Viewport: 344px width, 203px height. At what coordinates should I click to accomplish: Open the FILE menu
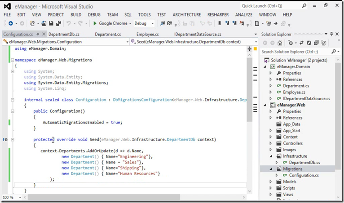tap(7, 15)
